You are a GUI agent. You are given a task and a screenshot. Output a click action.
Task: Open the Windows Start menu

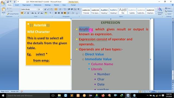point(3,96)
